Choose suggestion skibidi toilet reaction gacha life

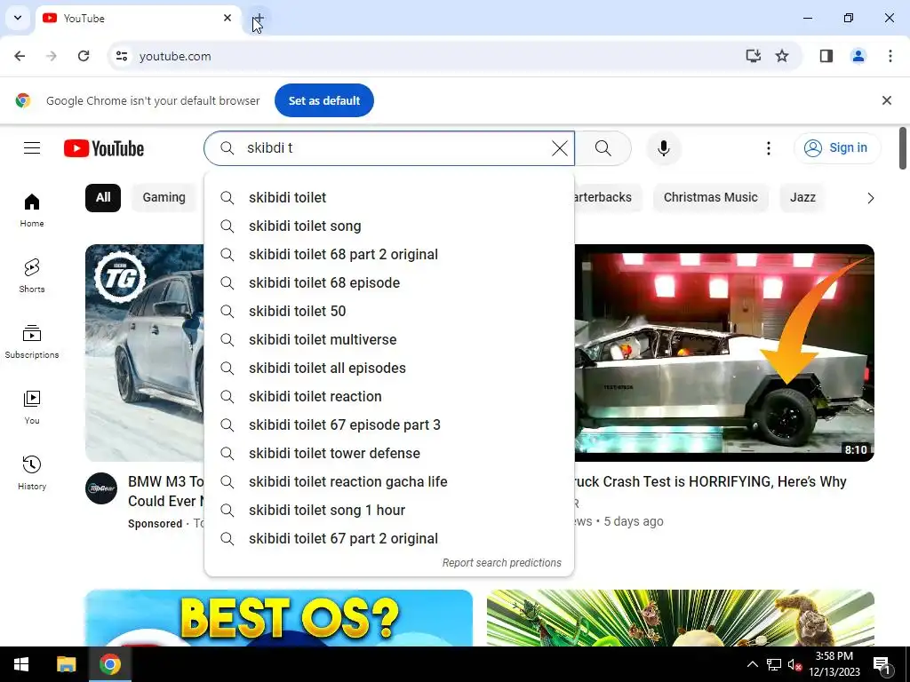click(389, 482)
